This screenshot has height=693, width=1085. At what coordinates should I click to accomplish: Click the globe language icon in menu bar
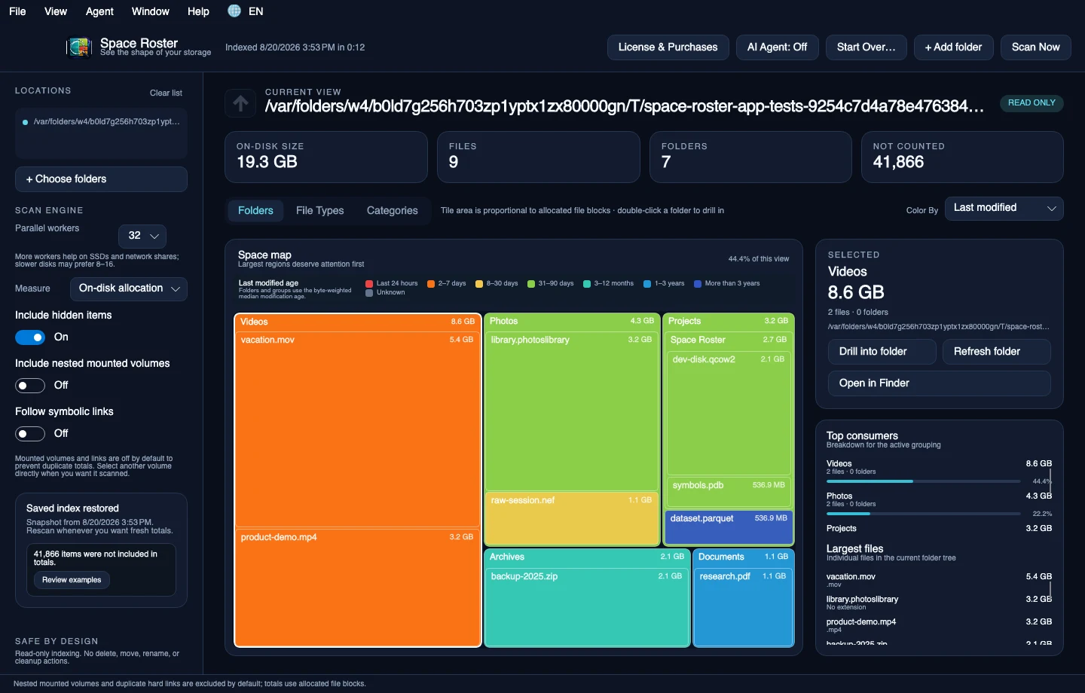tap(234, 11)
